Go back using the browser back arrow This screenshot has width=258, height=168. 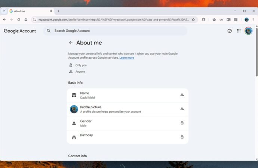coord(4,19)
